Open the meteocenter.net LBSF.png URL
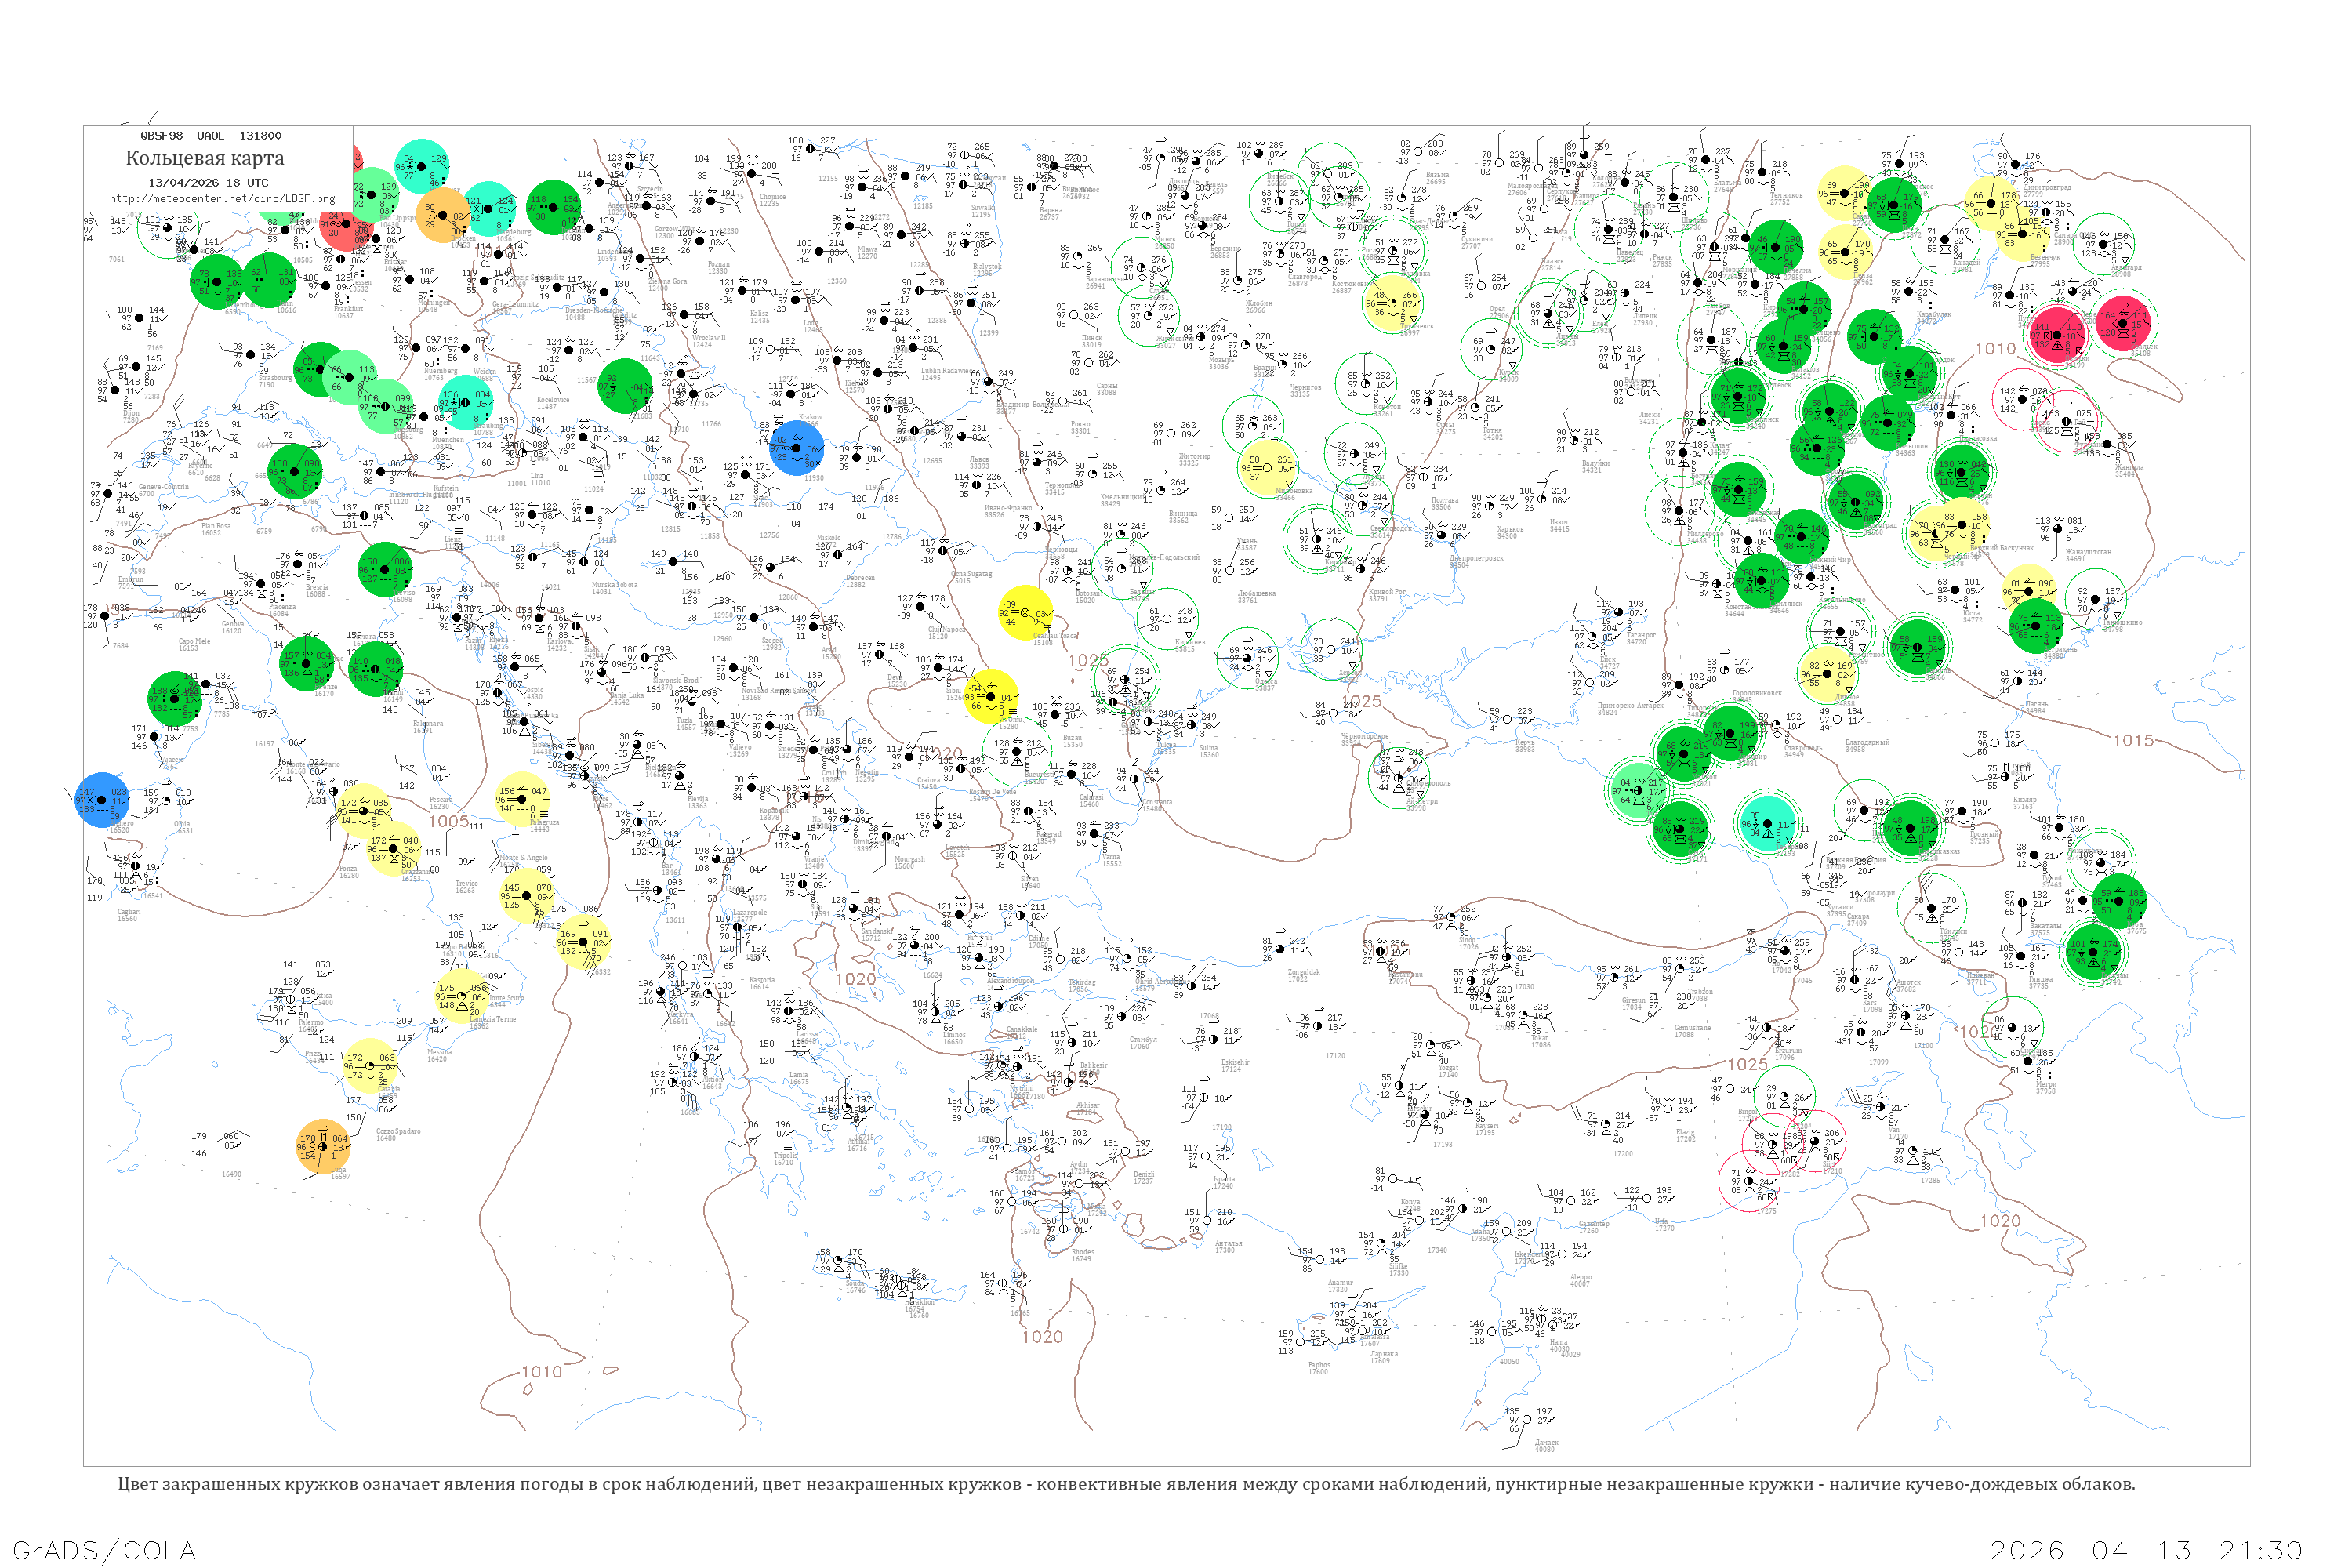The width and height of the screenshot is (2352, 1568). point(222,198)
